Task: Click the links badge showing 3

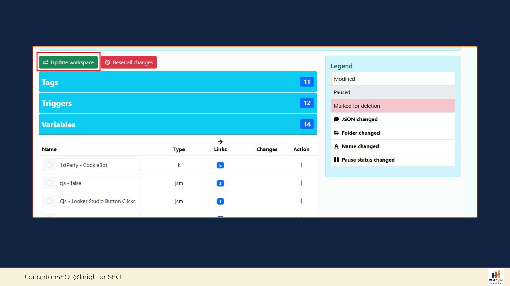Action: 220,183
